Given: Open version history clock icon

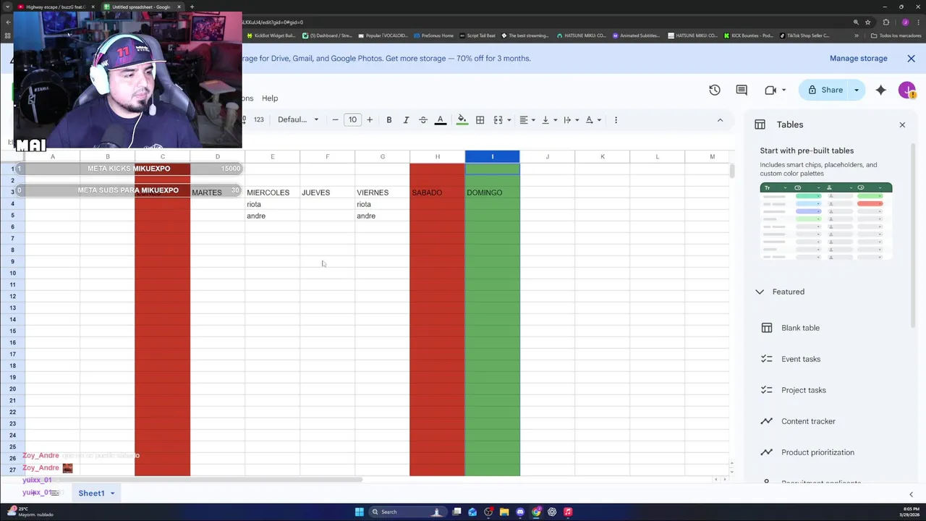Looking at the screenshot, I should [x=715, y=90].
